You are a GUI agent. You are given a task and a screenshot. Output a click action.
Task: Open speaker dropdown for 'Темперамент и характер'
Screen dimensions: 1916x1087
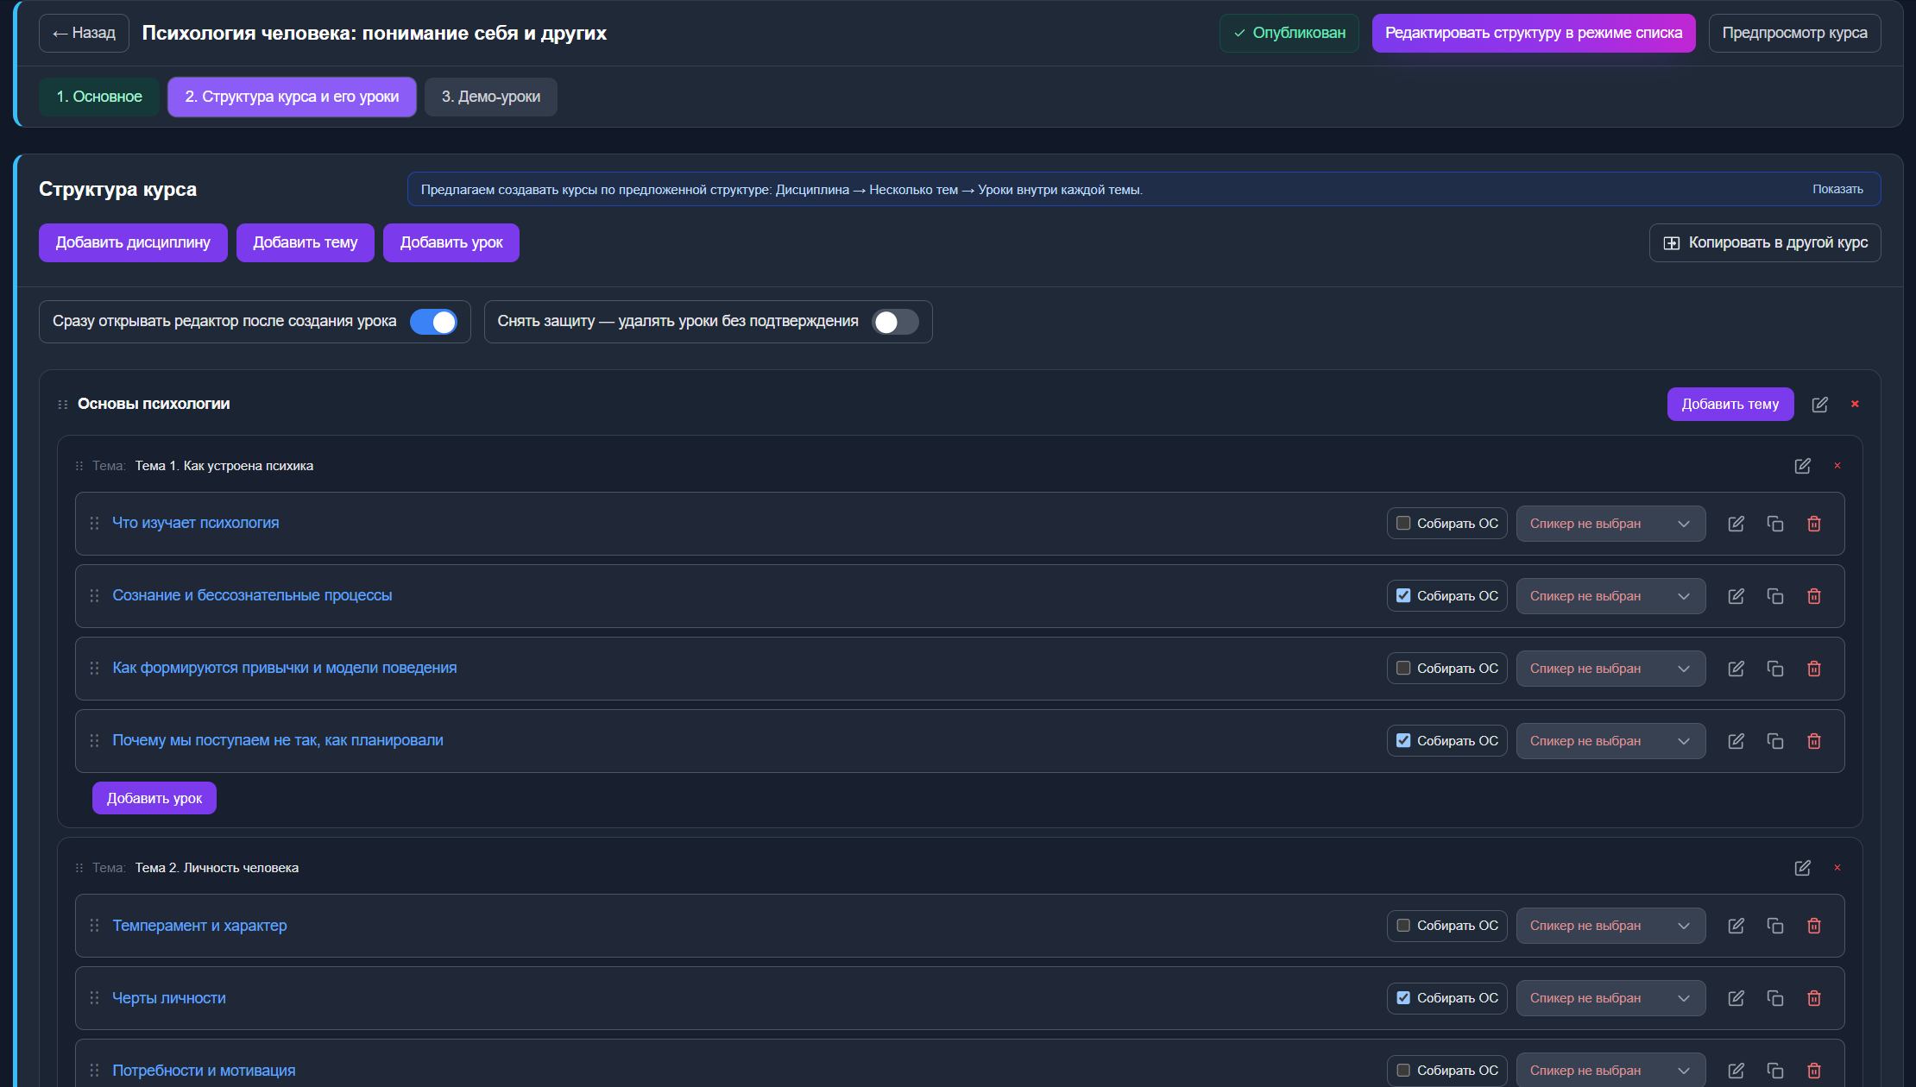1610,926
